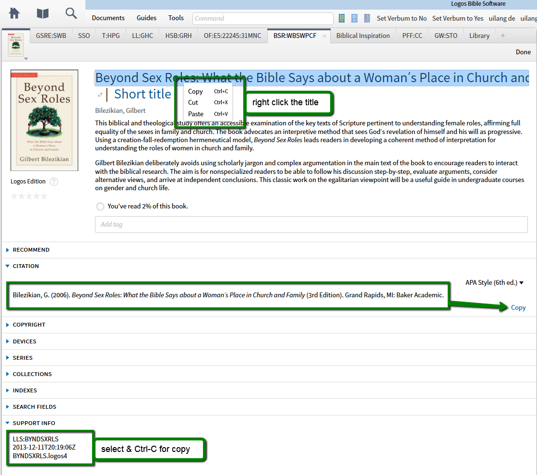This screenshot has width=537, height=475.
Task: Expand the Copyright section
Action: (8, 325)
